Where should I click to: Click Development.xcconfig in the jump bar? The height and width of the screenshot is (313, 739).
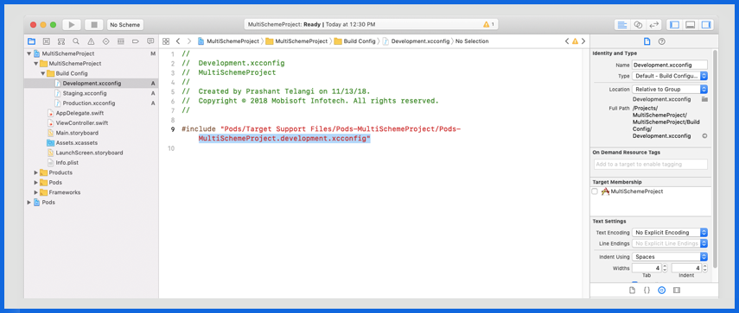416,41
